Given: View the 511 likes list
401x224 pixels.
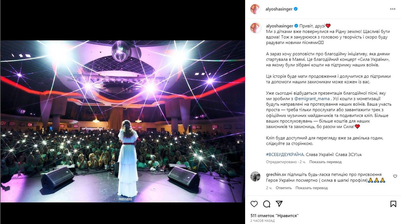Looking at the screenshot, I should (274, 216).
